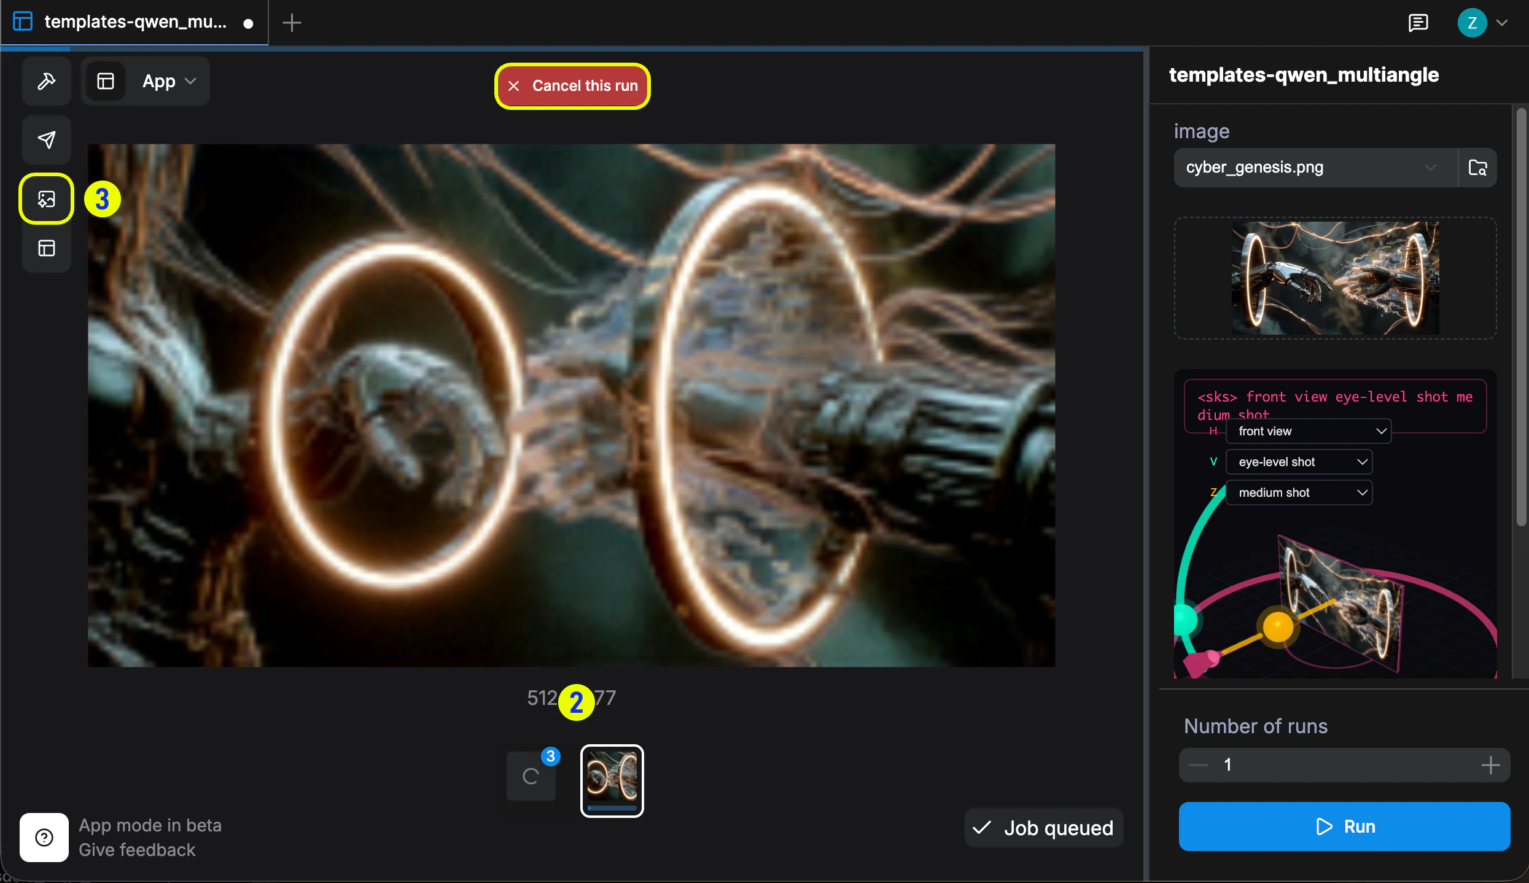Open the App mode dropdown
Screen dimensions: 1529x883
[x=168, y=81]
